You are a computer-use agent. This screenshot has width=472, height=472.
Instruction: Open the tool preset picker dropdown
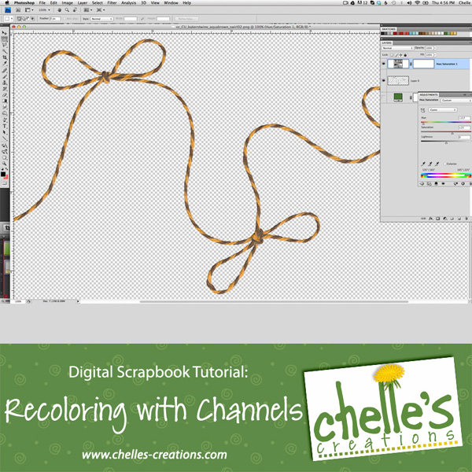(8, 19)
